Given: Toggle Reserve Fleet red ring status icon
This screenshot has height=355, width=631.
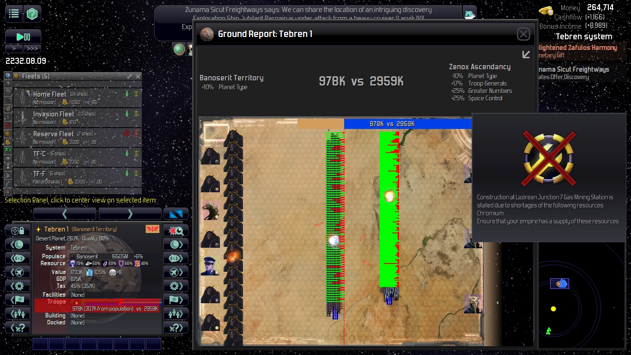Looking at the screenshot, I should pyautogui.click(x=136, y=134).
